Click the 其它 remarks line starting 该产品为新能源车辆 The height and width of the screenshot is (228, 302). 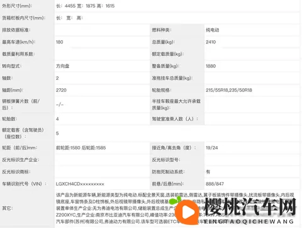[x=175, y=195]
